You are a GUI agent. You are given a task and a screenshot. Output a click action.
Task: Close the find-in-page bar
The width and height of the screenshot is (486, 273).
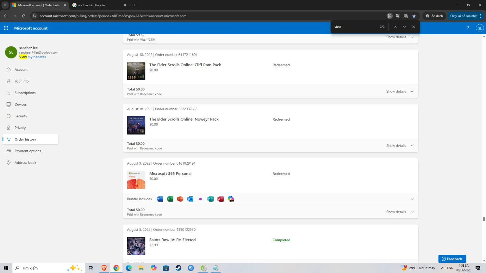(414, 27)
